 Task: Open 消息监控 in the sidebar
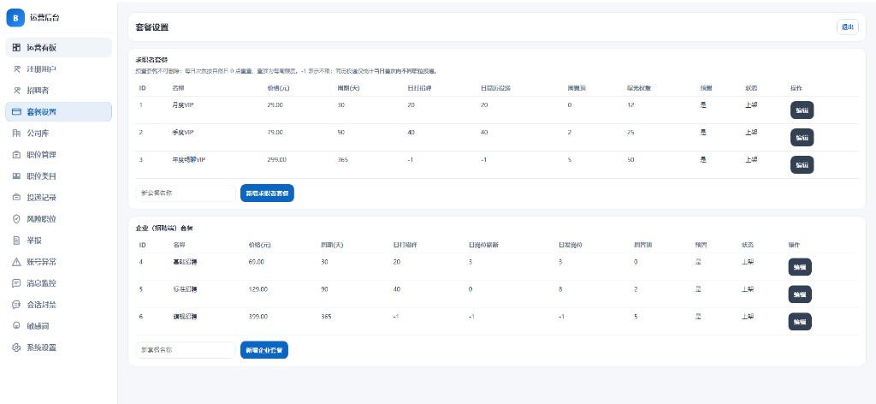tap(59, 282)
